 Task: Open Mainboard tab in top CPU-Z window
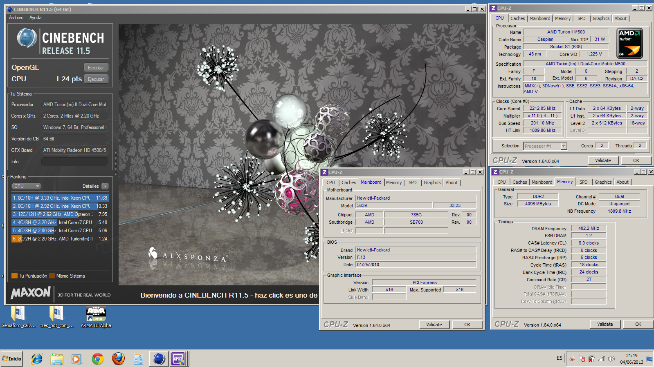coord(540,18)
